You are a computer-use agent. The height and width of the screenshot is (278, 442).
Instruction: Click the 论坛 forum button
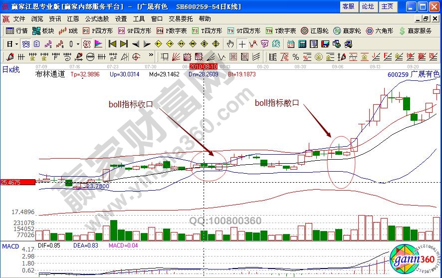click(x=368, y=6)
